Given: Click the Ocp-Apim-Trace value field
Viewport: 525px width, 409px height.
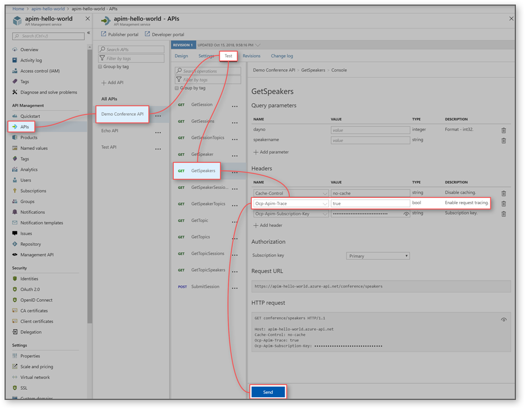Looking at the screenshot, I should 370,204.
